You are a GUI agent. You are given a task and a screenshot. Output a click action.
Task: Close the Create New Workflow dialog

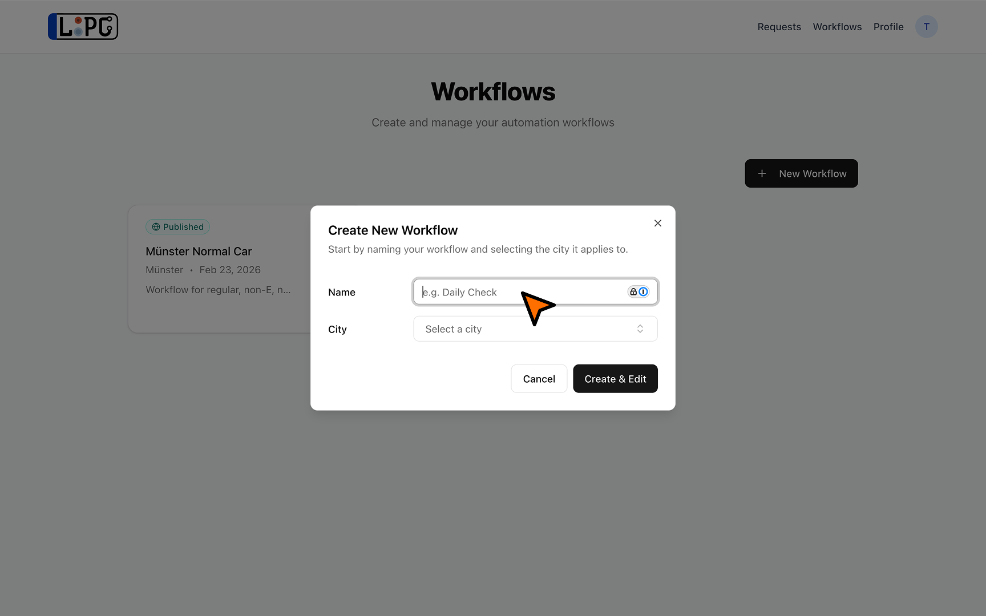point(657,223)
